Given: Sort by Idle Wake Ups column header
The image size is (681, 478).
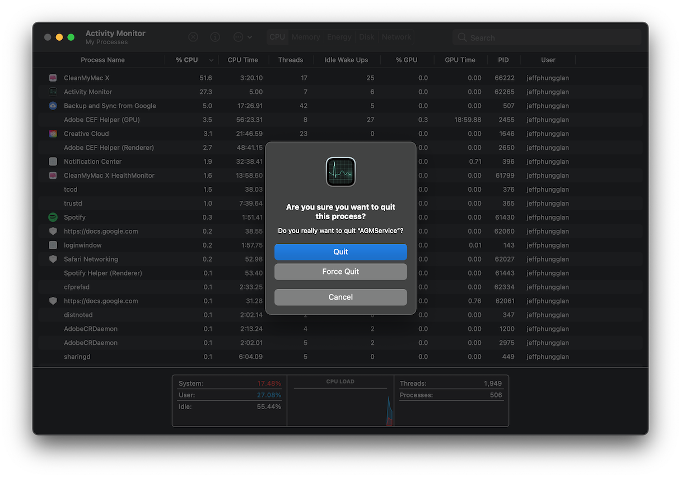Looking at the screenshot, I should 347,60.
